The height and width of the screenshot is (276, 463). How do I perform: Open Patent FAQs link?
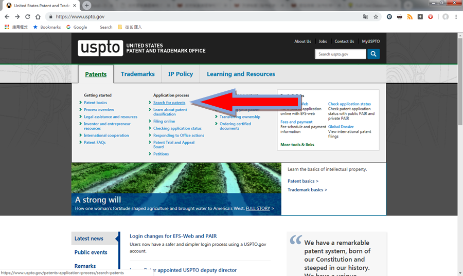coord(95,142)
